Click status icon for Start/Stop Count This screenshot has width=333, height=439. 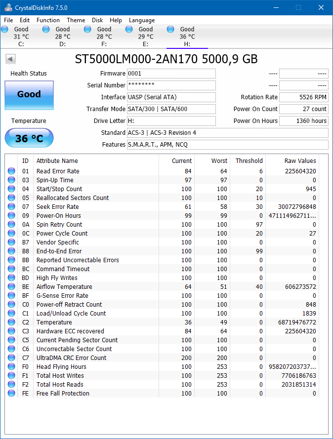(x=11, y=189)
